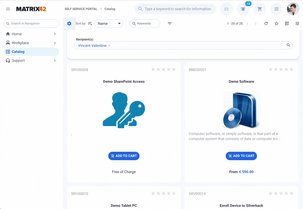Screen dimensions: 303x209
Task: Click the Matrix42 logo
Action: (x=31, y=9)
